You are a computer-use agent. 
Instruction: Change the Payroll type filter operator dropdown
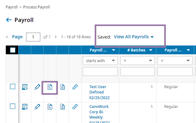point(175,61)
